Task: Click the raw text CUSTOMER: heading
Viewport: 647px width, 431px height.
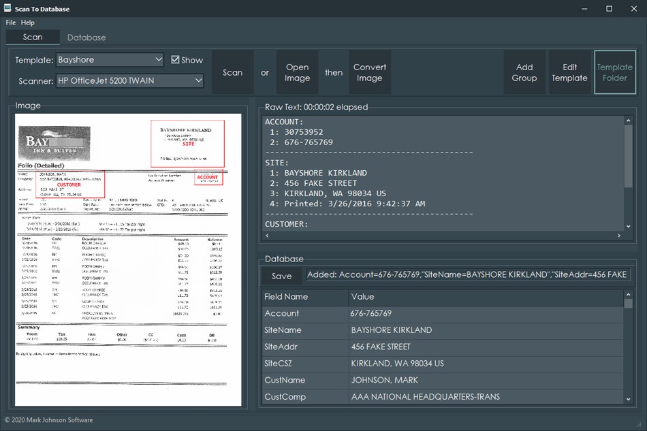Action: [x=286, y=225]
